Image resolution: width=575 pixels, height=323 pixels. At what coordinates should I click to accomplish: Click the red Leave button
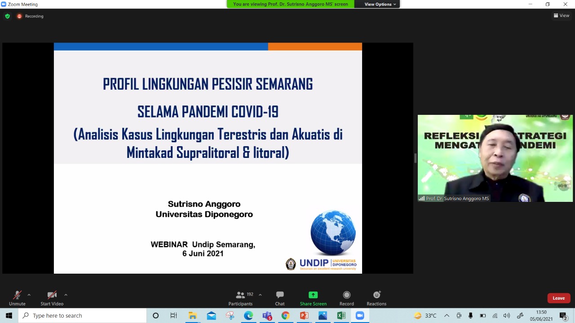tap(559, 298)
